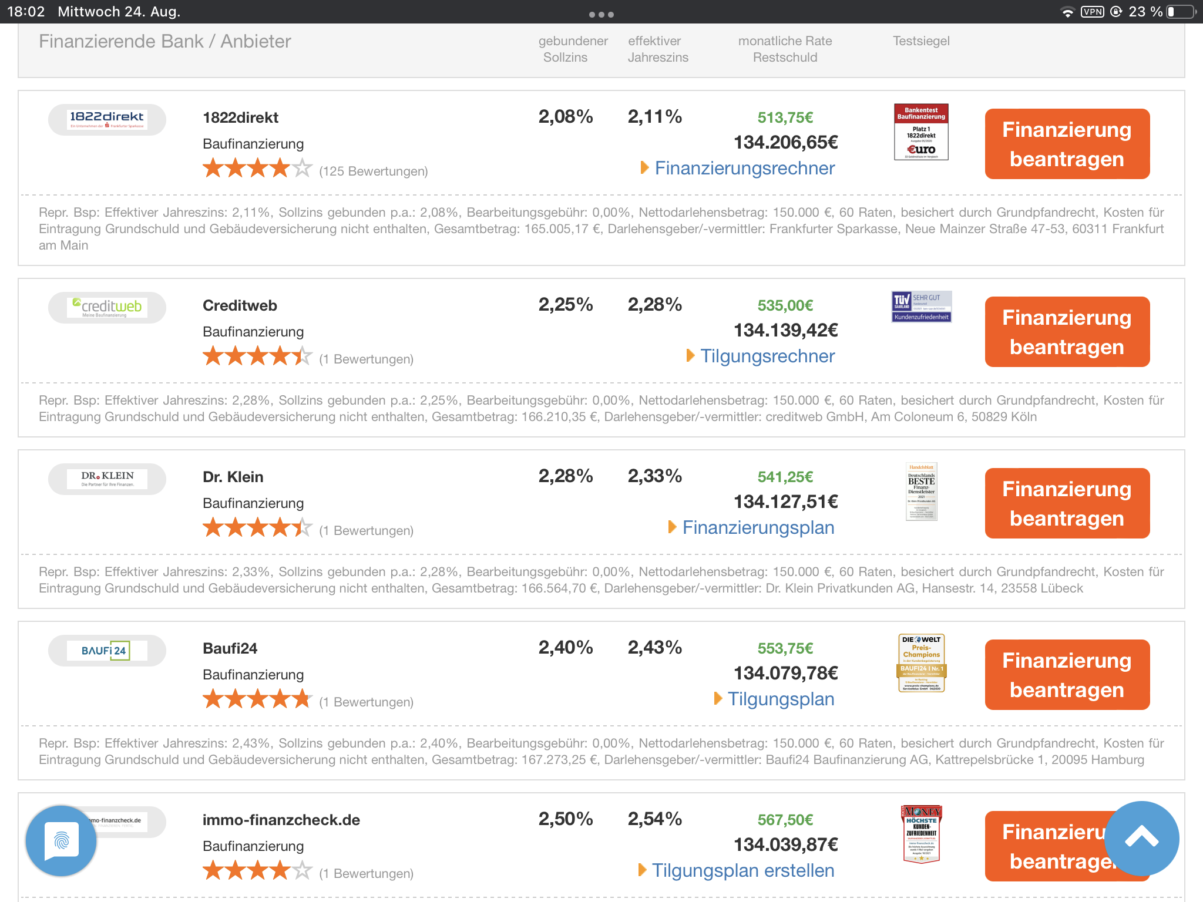Tap the three-dot multitasking menu
Screen dimensions: 1203x902
click(601, 15)
